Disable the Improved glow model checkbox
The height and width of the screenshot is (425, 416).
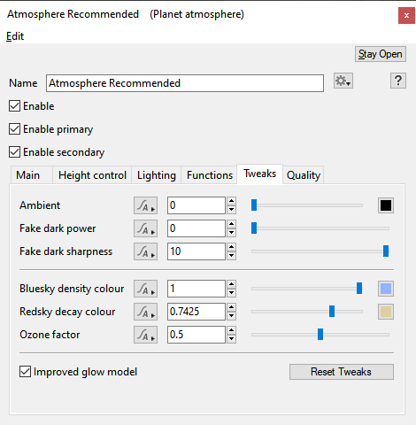click(x=25, y=372)
